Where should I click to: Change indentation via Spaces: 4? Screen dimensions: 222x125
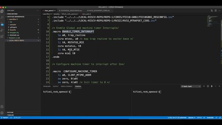click(192, 118)
